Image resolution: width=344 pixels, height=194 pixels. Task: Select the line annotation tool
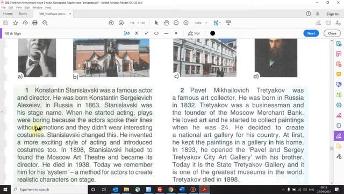pos(166,33)
